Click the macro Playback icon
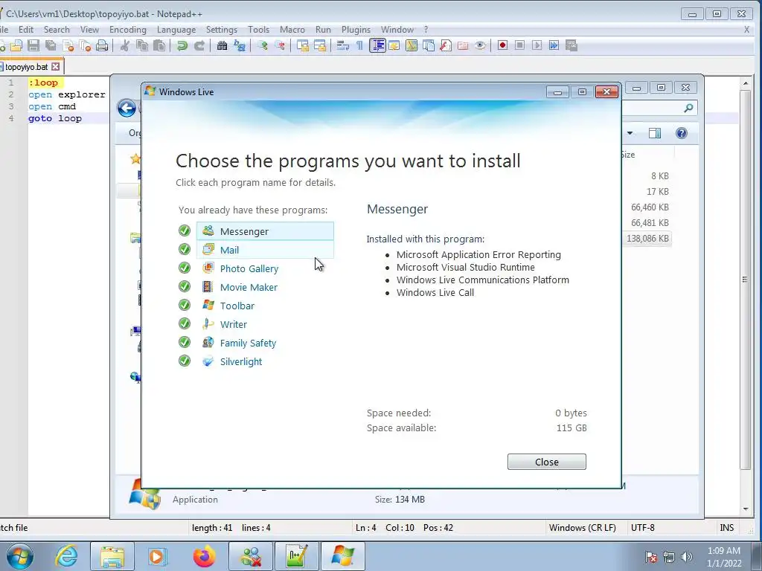762x571 pixels. [537, 45]
